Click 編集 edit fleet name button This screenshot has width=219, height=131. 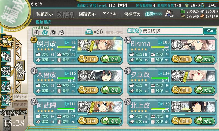point(210,31)
